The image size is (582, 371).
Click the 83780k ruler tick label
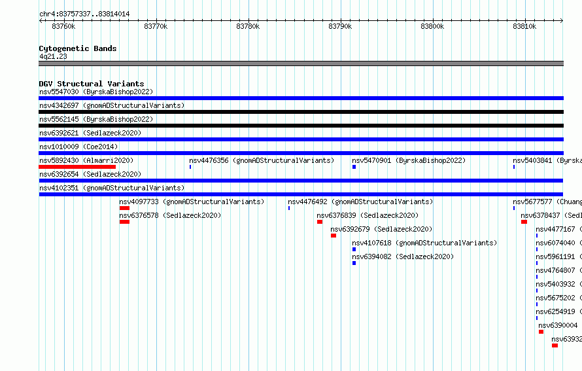click(x=248, y=26)
